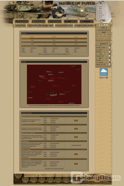This screenshot has height=186, width=124.
Task: Start the 5.000.000.000 € research via go
Action: click(76, 129)
